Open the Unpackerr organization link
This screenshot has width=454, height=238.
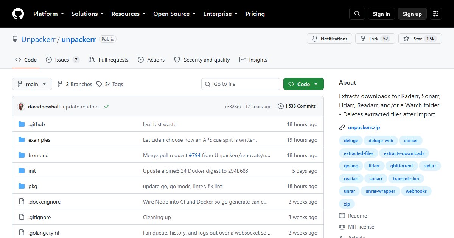click(38, 39)
